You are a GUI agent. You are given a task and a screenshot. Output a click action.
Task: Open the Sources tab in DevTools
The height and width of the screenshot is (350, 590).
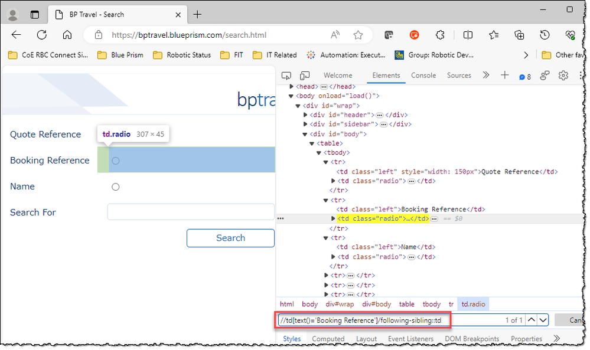click(459, 76)
